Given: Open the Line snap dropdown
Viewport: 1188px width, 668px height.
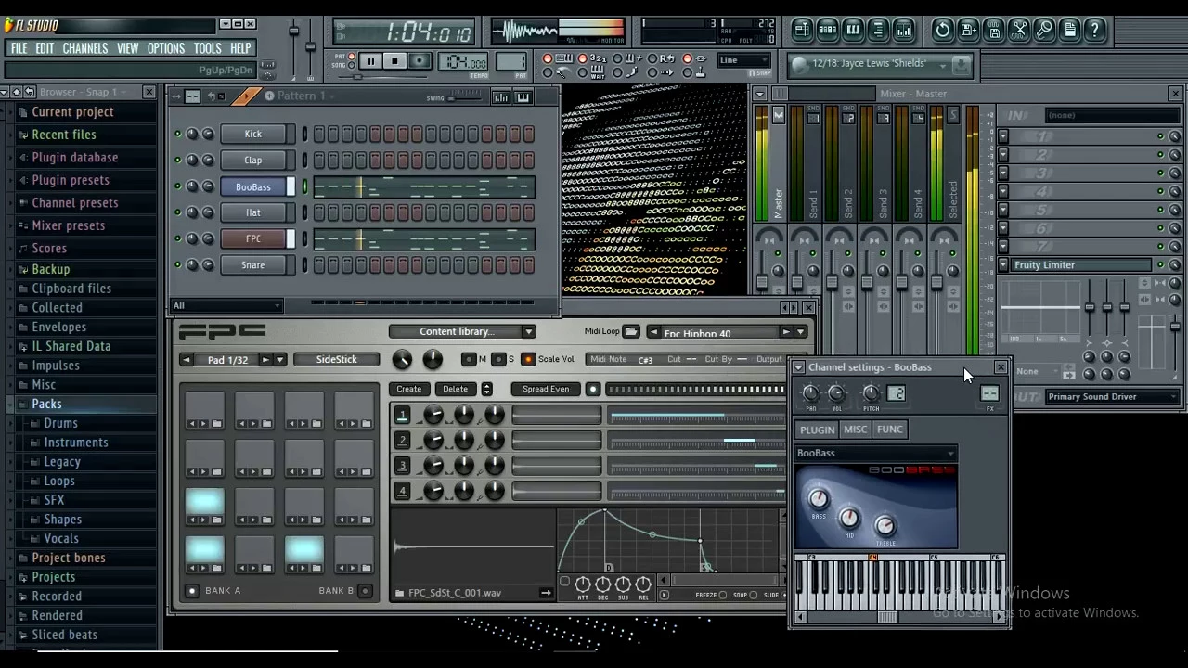Looking at the screenshot, I should pos(745,61).
